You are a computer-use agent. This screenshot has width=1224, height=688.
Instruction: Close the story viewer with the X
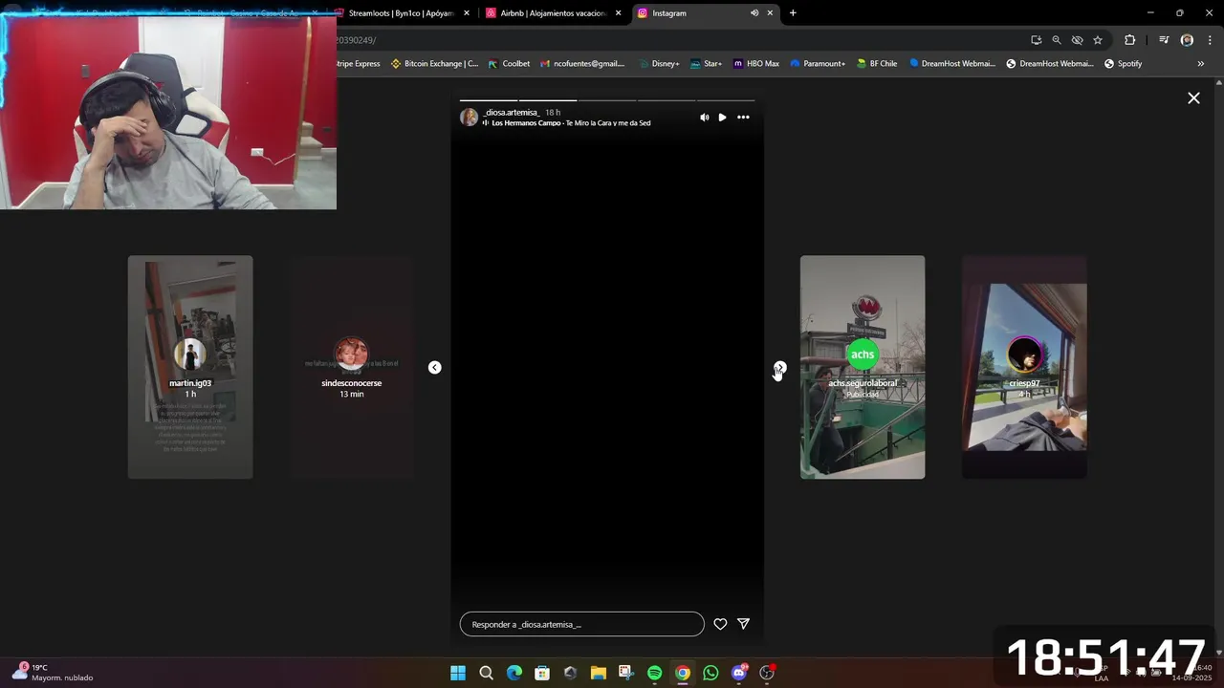coord(1193,97)
